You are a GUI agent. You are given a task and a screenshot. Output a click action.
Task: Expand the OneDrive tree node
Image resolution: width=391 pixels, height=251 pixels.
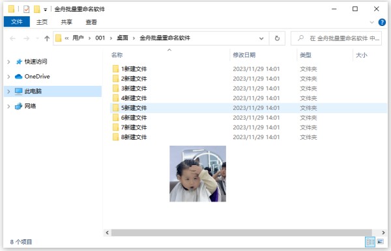[x=8, y=77]
